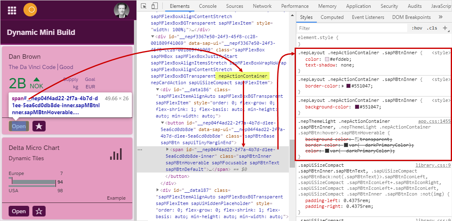Click Open button on Delta Micro Chart
This screenshot has width=452, height=221.
point(19,211)
